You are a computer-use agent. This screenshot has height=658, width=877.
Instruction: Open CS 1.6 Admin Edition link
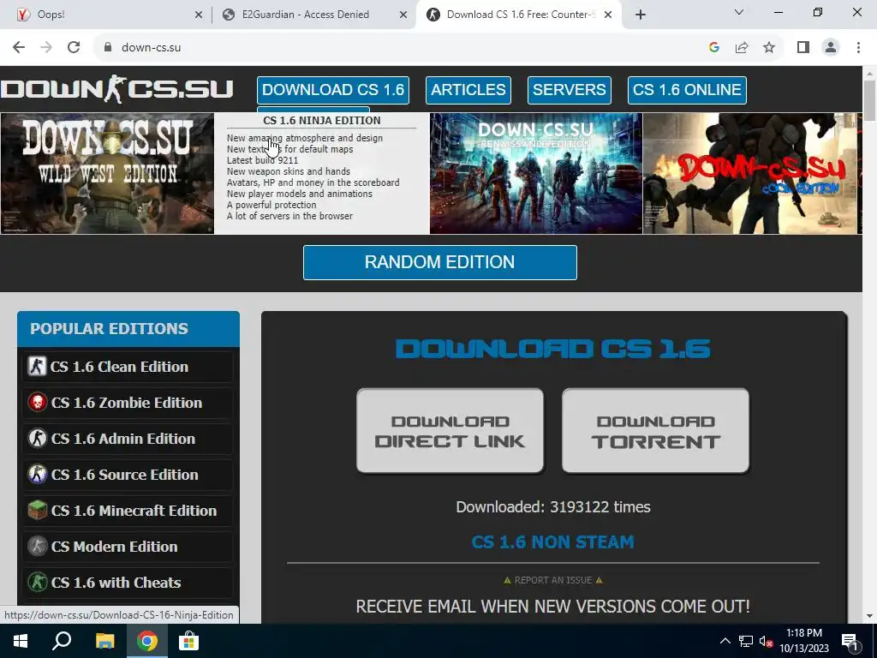click(123, 438)
